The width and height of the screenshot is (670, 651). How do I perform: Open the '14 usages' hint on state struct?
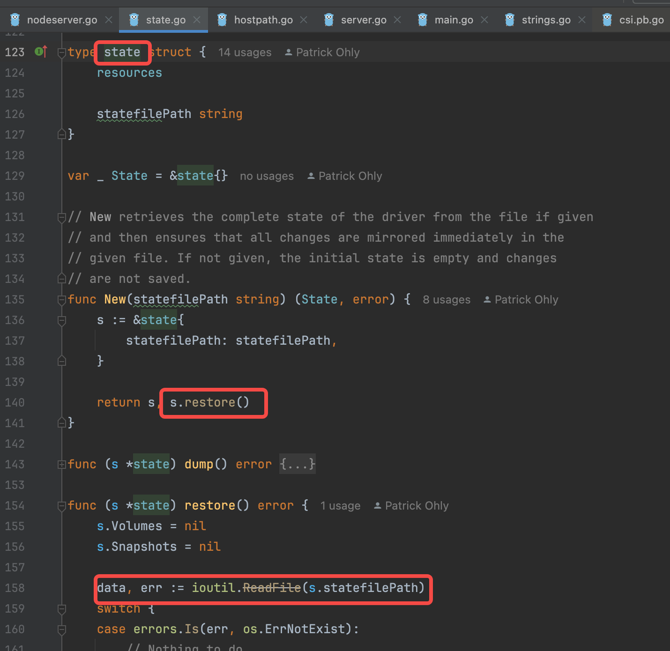click(244, 52)
